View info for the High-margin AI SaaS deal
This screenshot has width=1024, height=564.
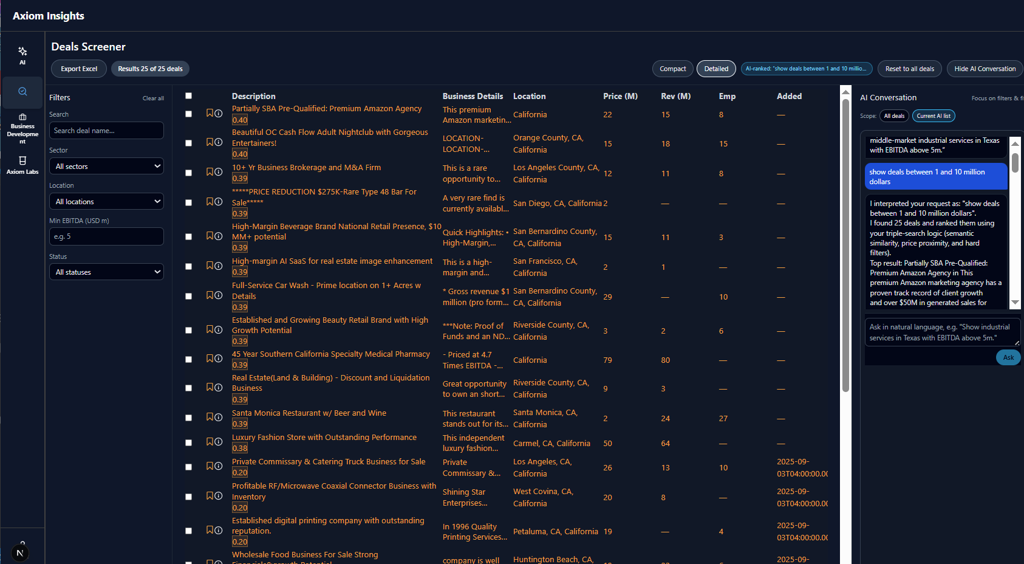click(x=217, y=266)
